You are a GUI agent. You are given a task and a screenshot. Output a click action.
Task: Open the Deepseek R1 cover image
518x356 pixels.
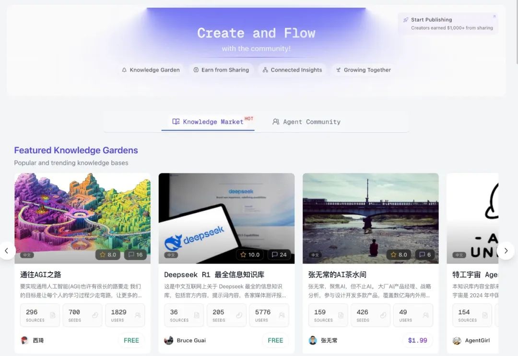coord(226,218)
